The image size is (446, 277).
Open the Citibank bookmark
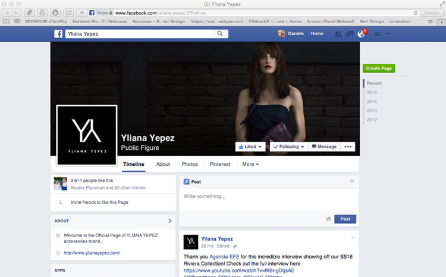pyautogui.click(x=275, y=21)
